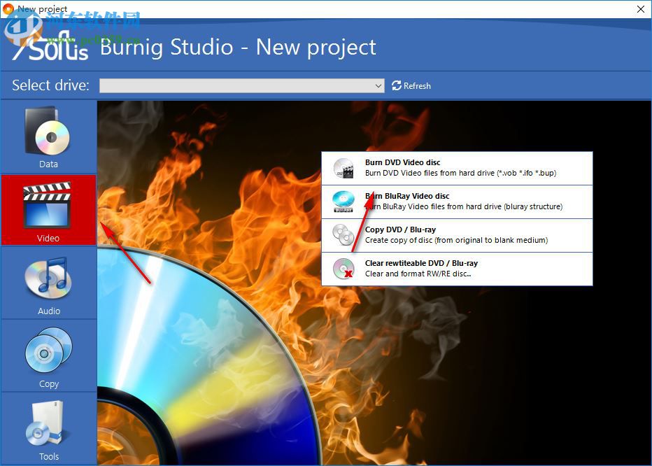Select Copy DVD / Blu-ray option

[455, 234]
